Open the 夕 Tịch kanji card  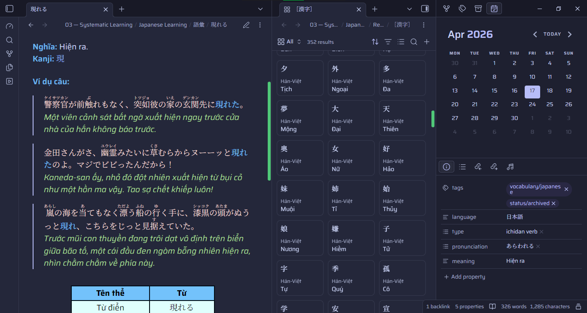[300, 78]
